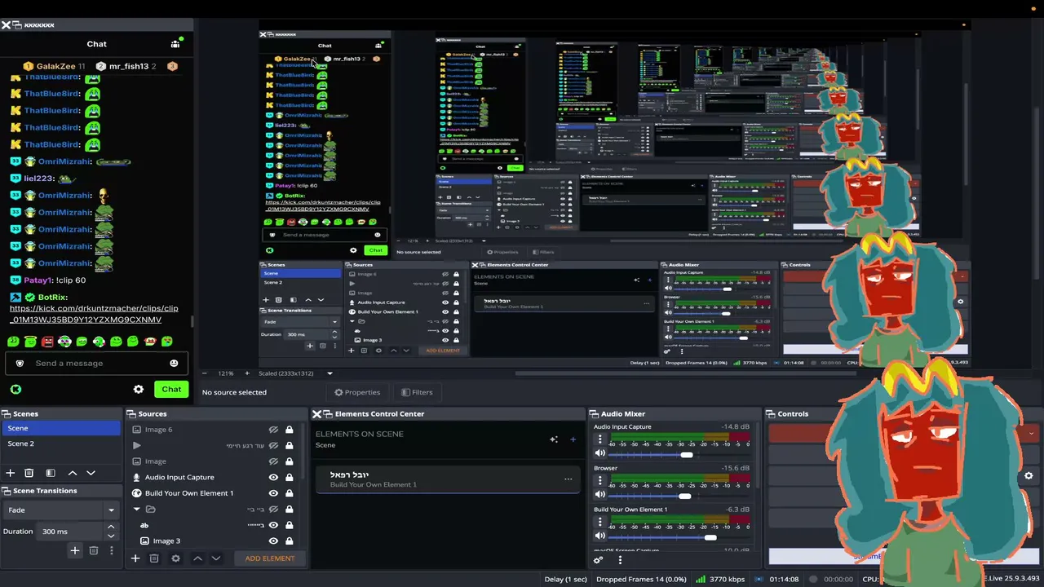Click the viewers list icon in the chat header
Image resolution: width=1044 pixels, height=587 pixels.
tap(175, 43)
